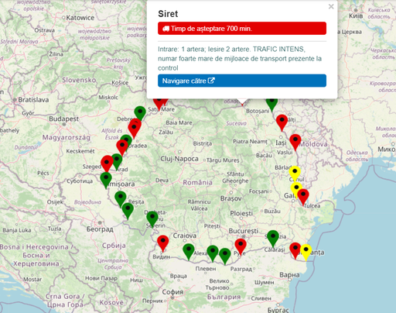Click the Katowice city label
The height and width of the screenshot is (313, 396).
80,18
